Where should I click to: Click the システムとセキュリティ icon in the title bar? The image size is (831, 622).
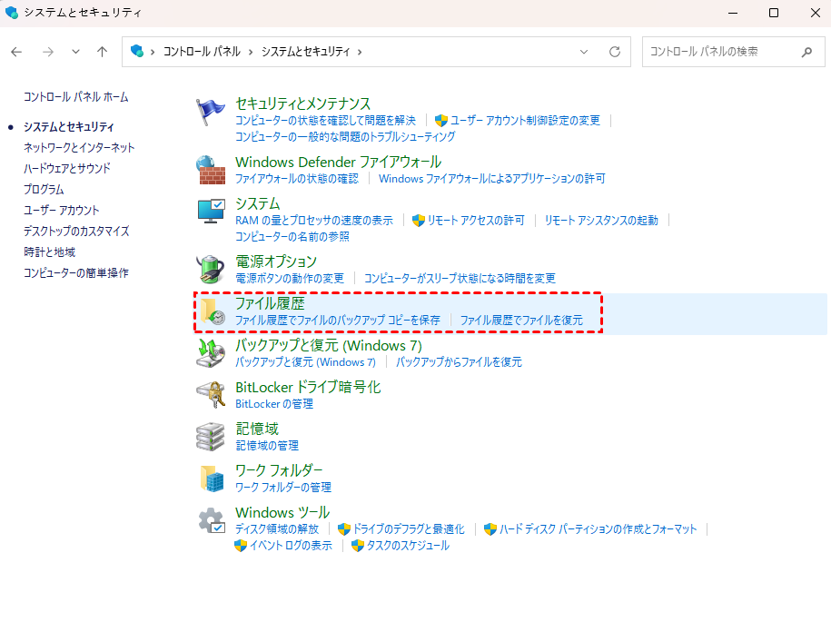point(12,12)
